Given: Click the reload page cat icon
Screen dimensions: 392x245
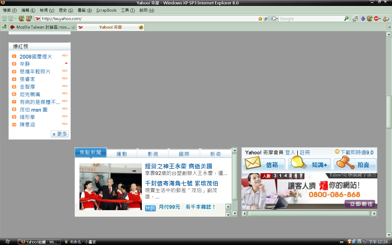Looking at the screenshot, I should (x=21, y=19).
